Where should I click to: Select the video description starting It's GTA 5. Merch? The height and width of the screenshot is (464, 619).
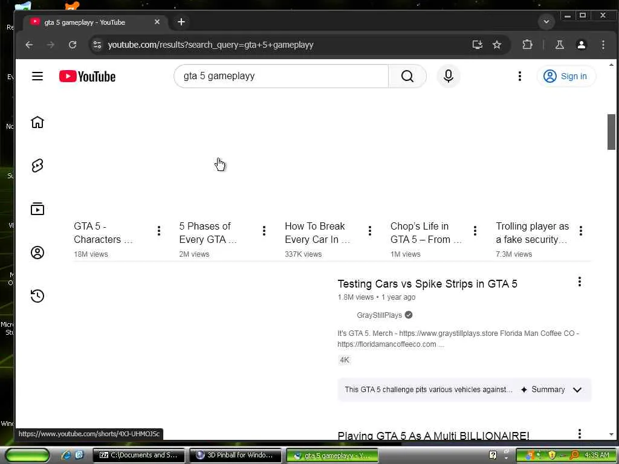pos(458,338)
